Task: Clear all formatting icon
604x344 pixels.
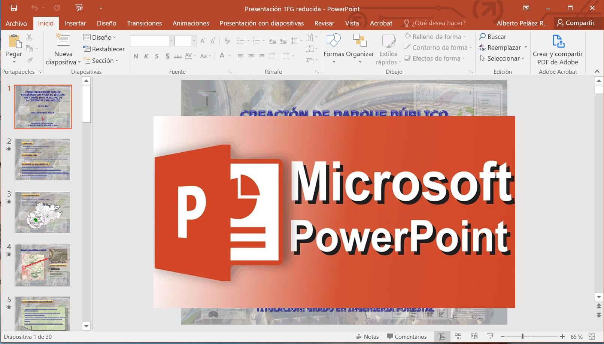Action: coord(227,41)
